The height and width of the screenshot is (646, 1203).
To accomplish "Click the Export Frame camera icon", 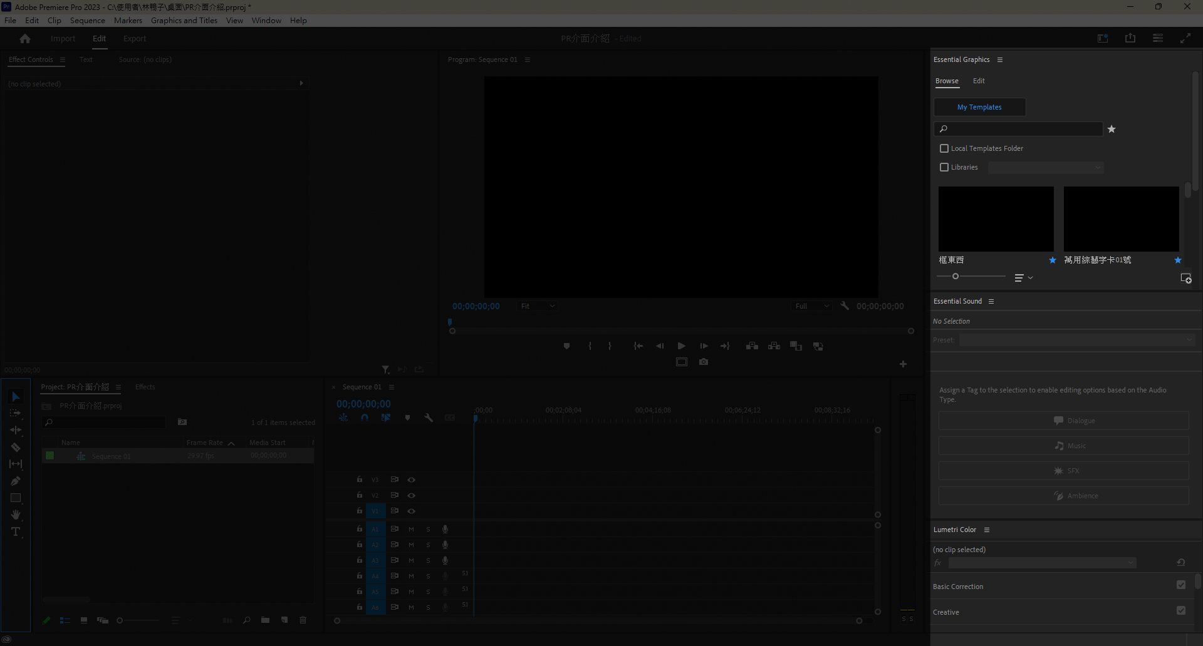I will (704, 362).
